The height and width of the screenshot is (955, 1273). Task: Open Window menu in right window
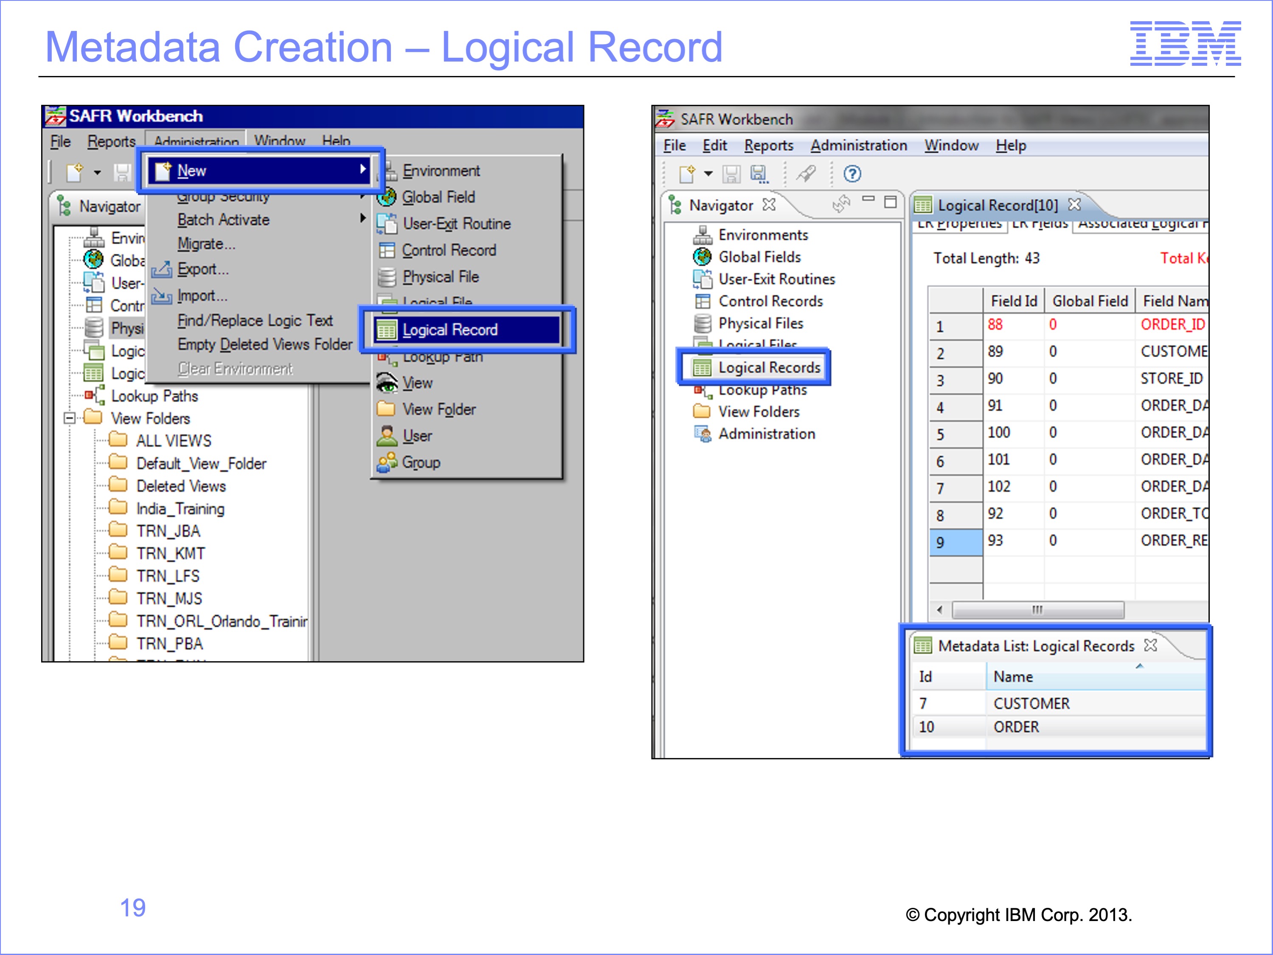click(x=951, y=146)
